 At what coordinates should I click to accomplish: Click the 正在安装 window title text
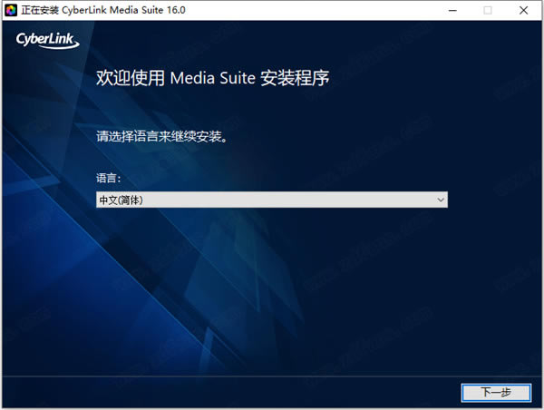point(43,10)
